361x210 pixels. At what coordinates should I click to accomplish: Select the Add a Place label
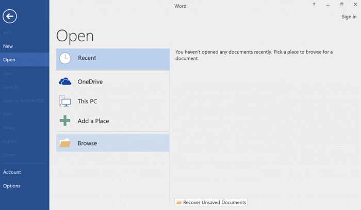point(93,121)
